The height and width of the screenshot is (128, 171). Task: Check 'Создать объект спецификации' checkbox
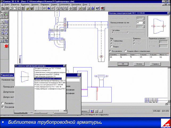coord(126,51)
